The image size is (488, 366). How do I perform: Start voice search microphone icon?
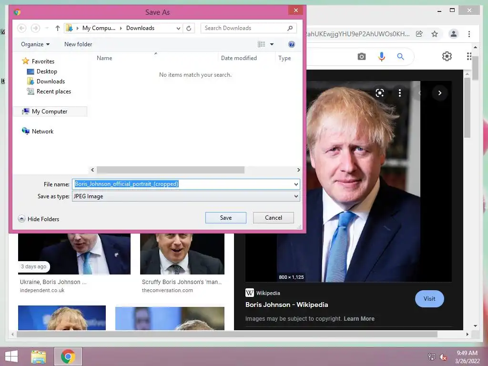(x=382, y=57)
